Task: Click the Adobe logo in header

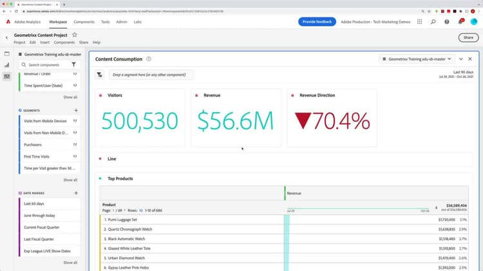Action: click(8, 21)
